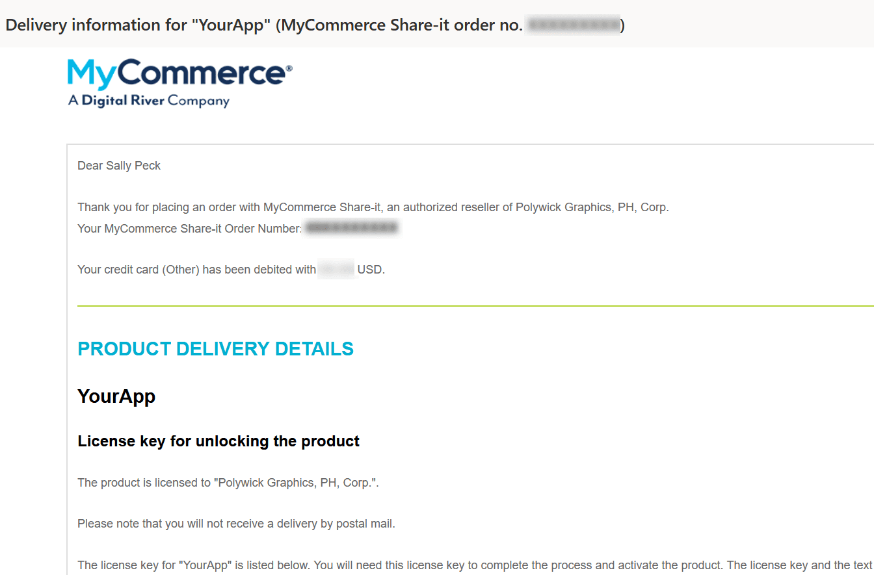Image resolution: width=874 pixels, height=575 pixels.
Task: Click the 'PRODUCT DELIVERY DETAILS' heading
Action: (215, 349)
